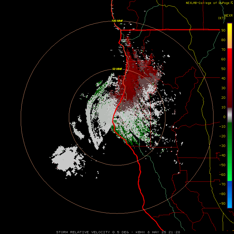The image size is (234, 234).
Task: Click the 50 value on velocity scale
Action: [x=223, y=69]
